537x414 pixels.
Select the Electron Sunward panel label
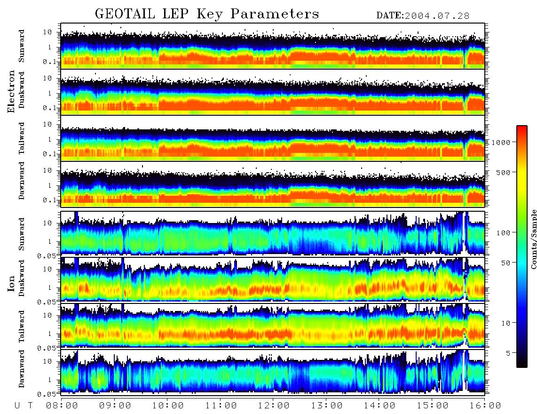click(x=22, y=46)
